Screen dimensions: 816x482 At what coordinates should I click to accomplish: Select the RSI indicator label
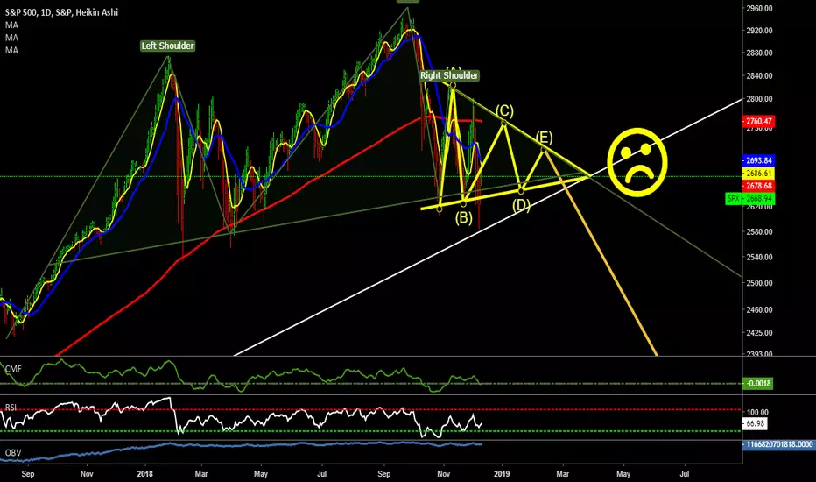click(11, 408)
